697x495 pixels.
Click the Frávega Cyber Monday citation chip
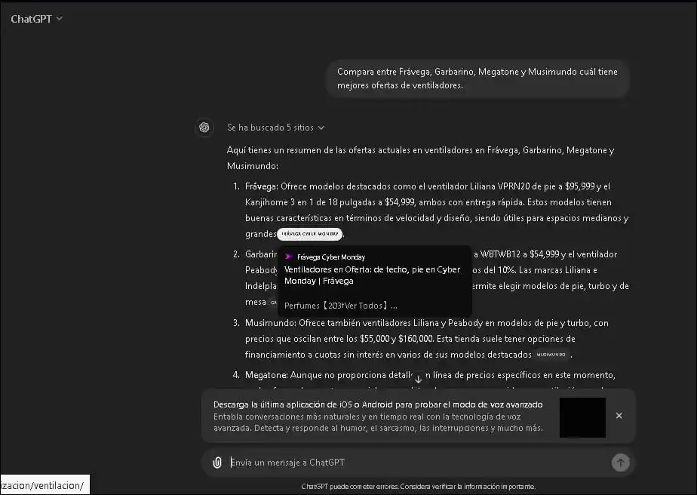(309, 234)
